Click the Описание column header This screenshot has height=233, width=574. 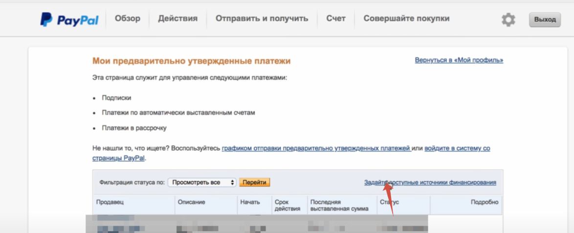click(x=191, y=202)
